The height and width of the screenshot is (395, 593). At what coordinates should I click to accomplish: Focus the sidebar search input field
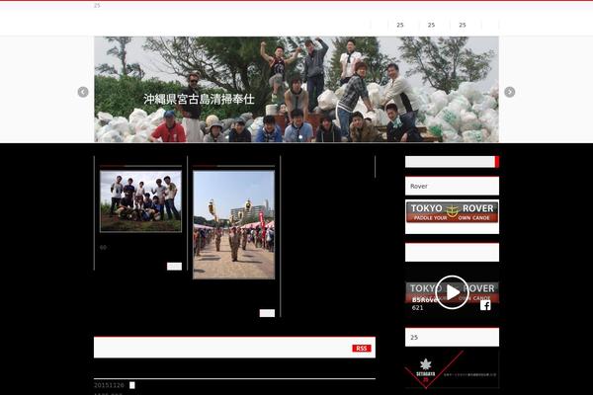(450, 162)
